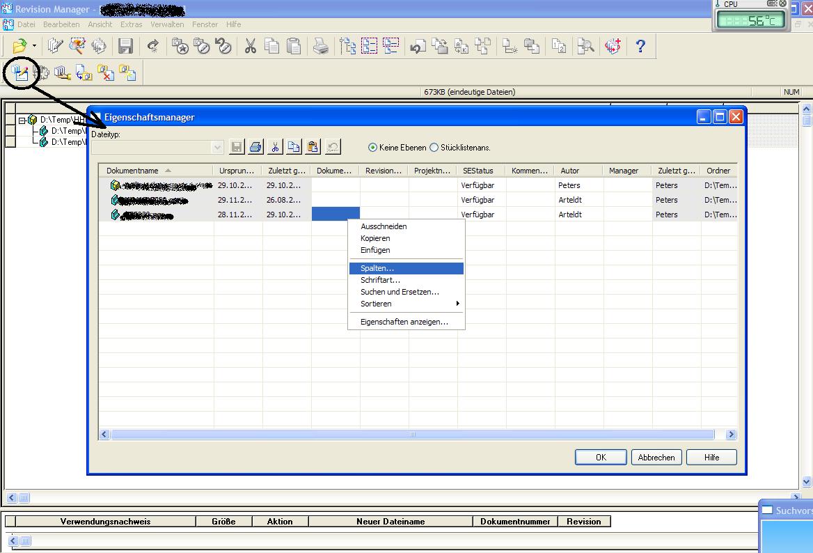Screen dimensions: 813x553
Task: Expand the Sortieren submenu arrow
Action: coord(458,304)
